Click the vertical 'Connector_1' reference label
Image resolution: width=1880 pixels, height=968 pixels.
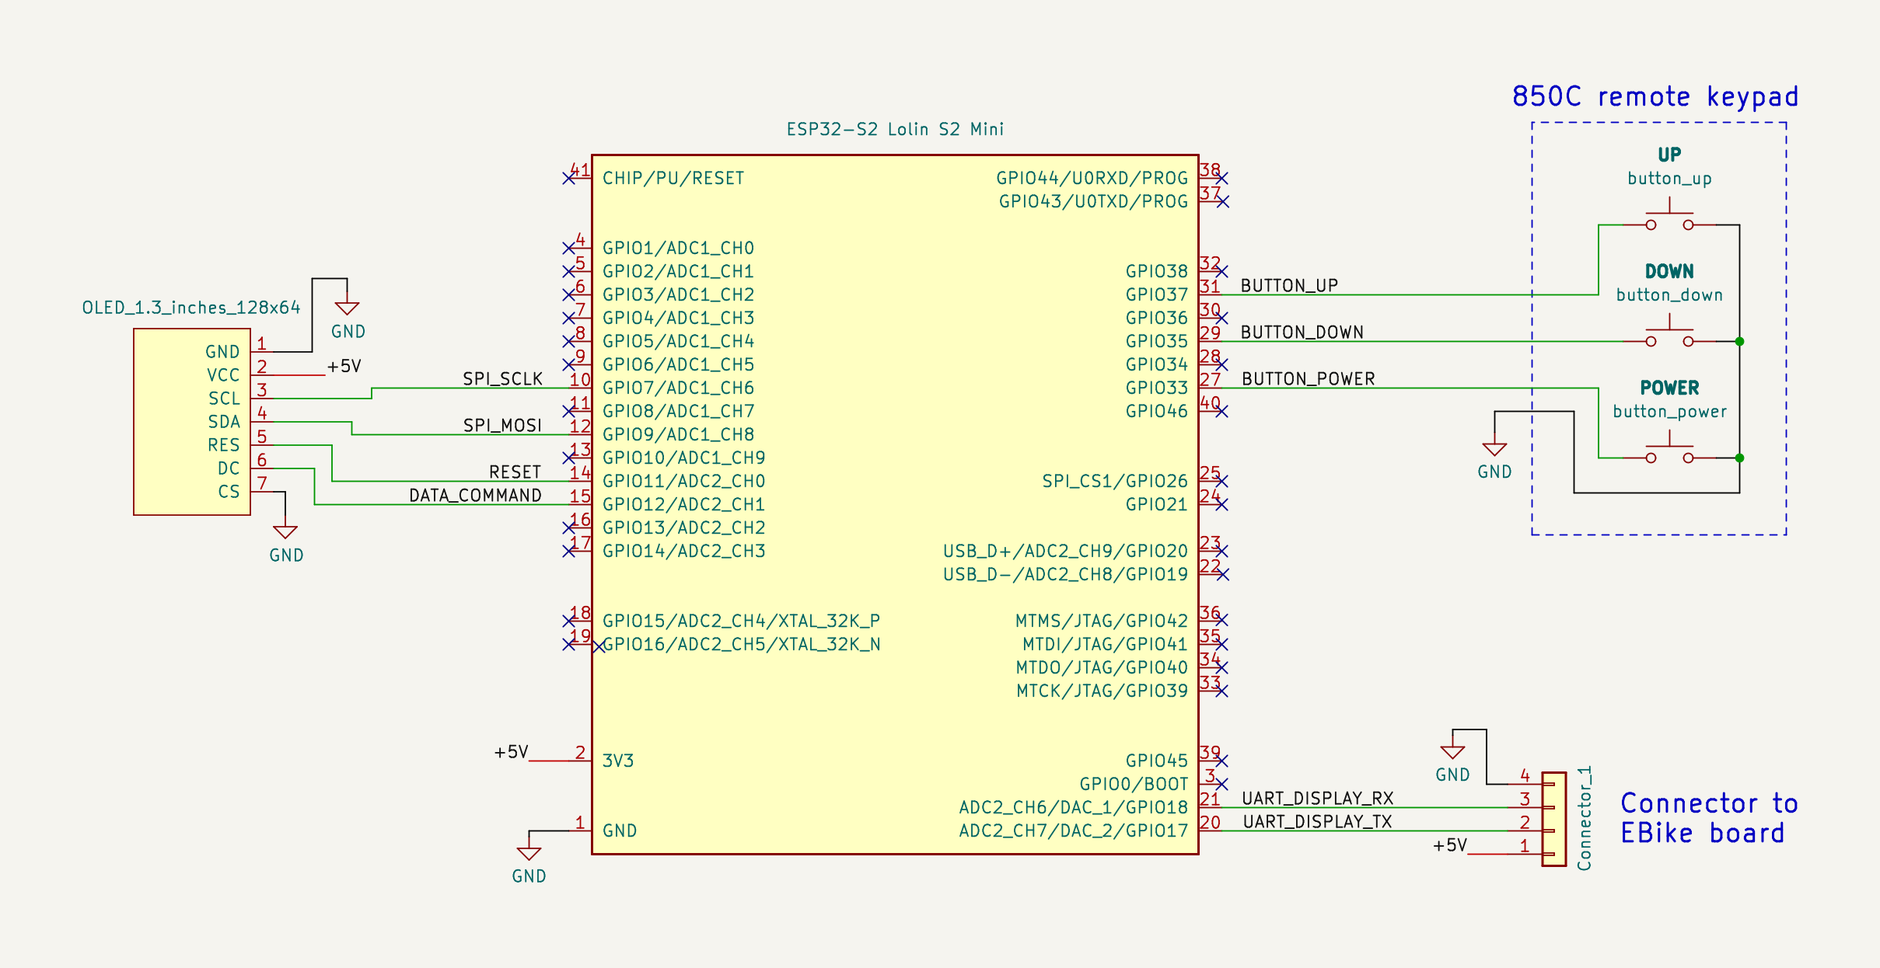[x=1584, y=818]
